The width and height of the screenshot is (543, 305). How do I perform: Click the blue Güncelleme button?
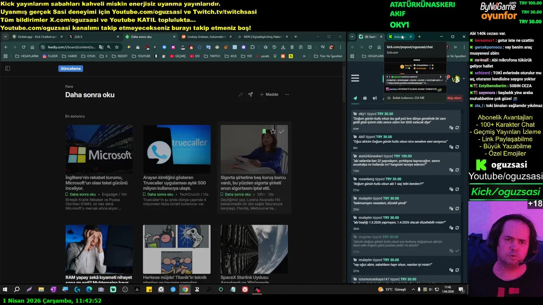tap(70, 68)
